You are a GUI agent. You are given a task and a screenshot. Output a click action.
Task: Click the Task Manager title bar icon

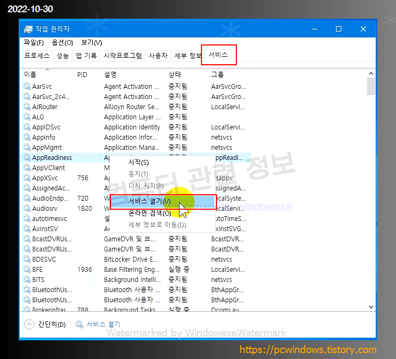point(28,29)
